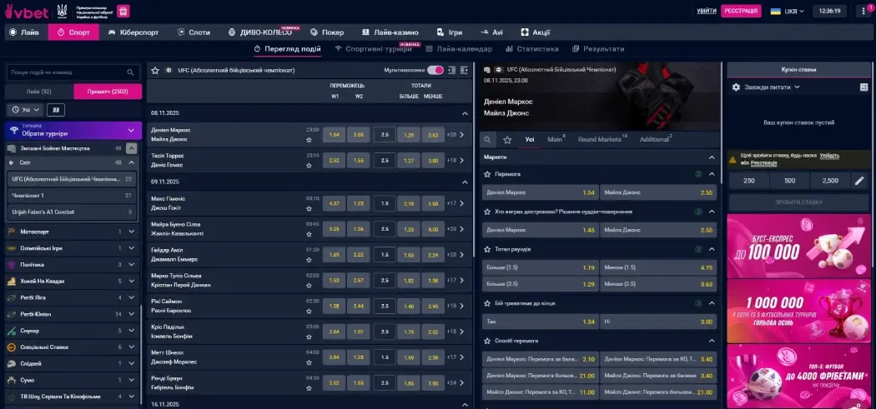Favorite the UFC league with header star
The height and width of the screenshot is (409, 876).
click(154, 70)
